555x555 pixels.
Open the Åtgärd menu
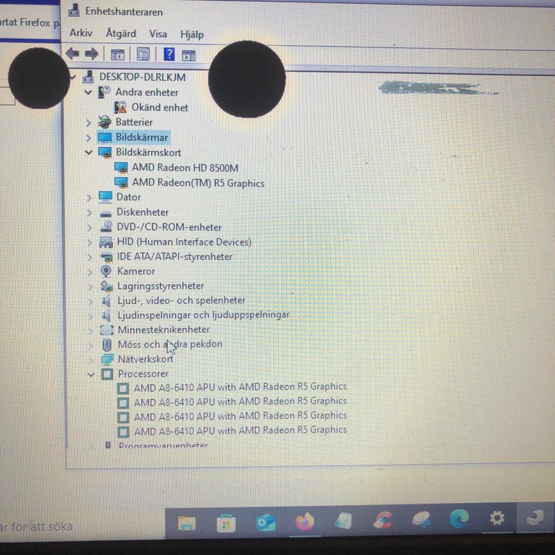pos(121,33)
